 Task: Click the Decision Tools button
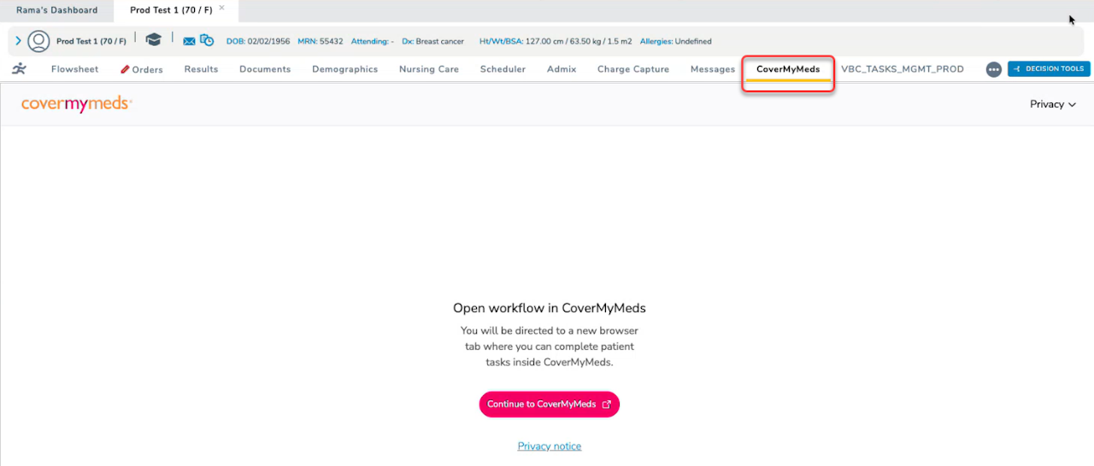click(1049, 69)
